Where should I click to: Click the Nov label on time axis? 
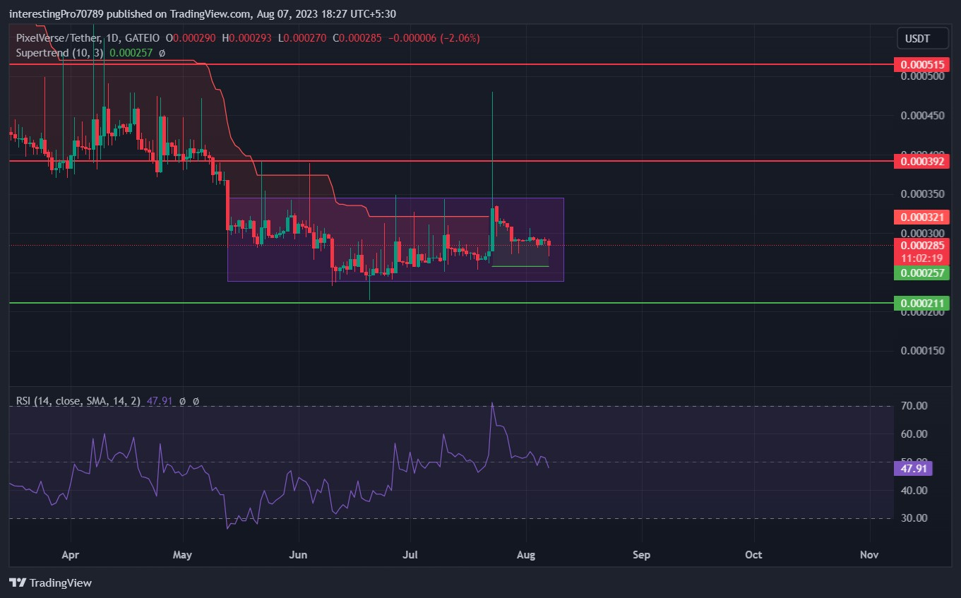[x=869, y=555]
